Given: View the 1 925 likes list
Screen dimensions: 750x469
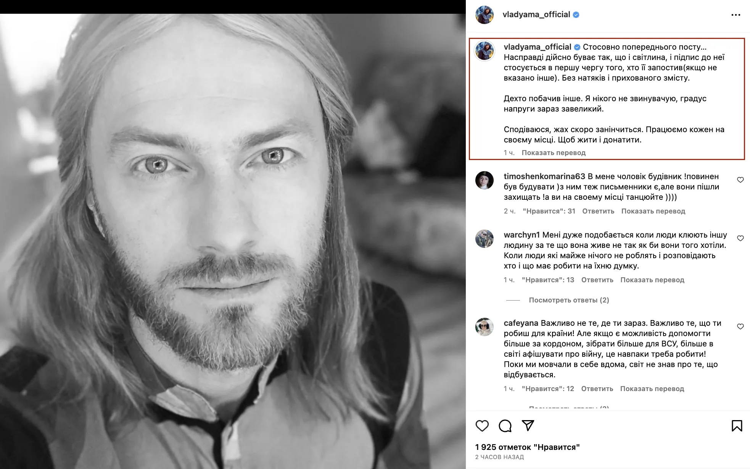Looking at the screenshot, I should tap(527, 447).
